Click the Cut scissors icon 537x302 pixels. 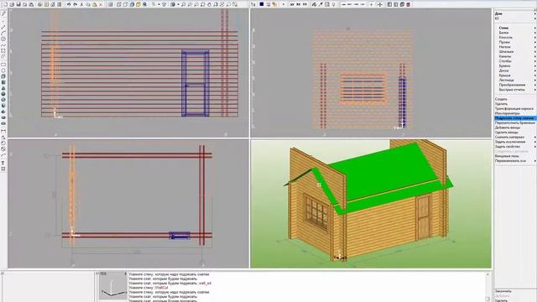coord(82,4)
